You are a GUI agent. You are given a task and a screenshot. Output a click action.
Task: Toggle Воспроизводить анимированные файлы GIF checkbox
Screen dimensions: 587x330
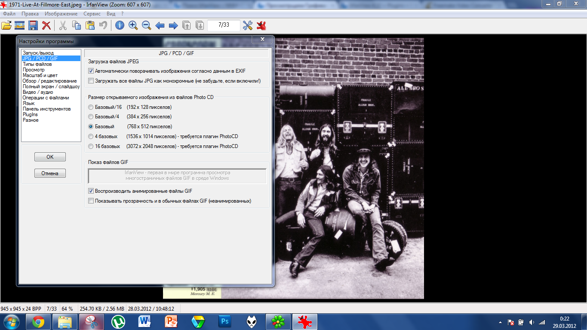[91, 191]
